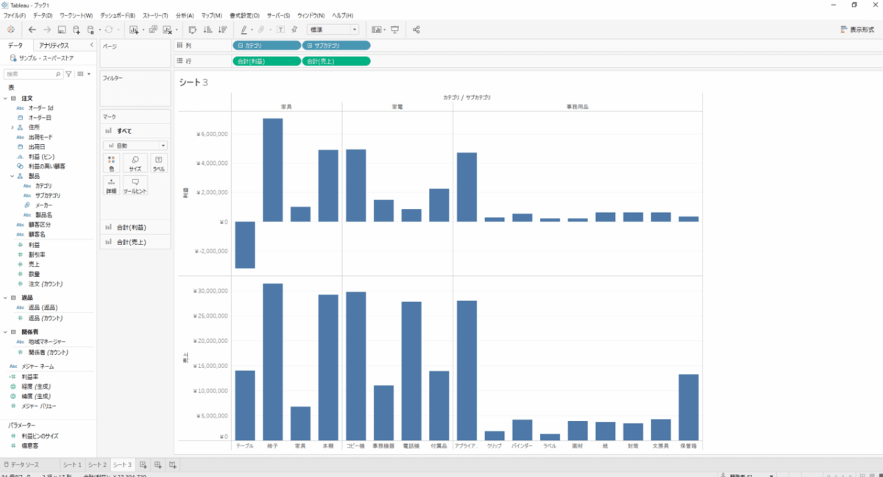Expand the 住所 hierarchy in data pane
The width and height of the screenshot is (883, 477).
click(13, 127)
